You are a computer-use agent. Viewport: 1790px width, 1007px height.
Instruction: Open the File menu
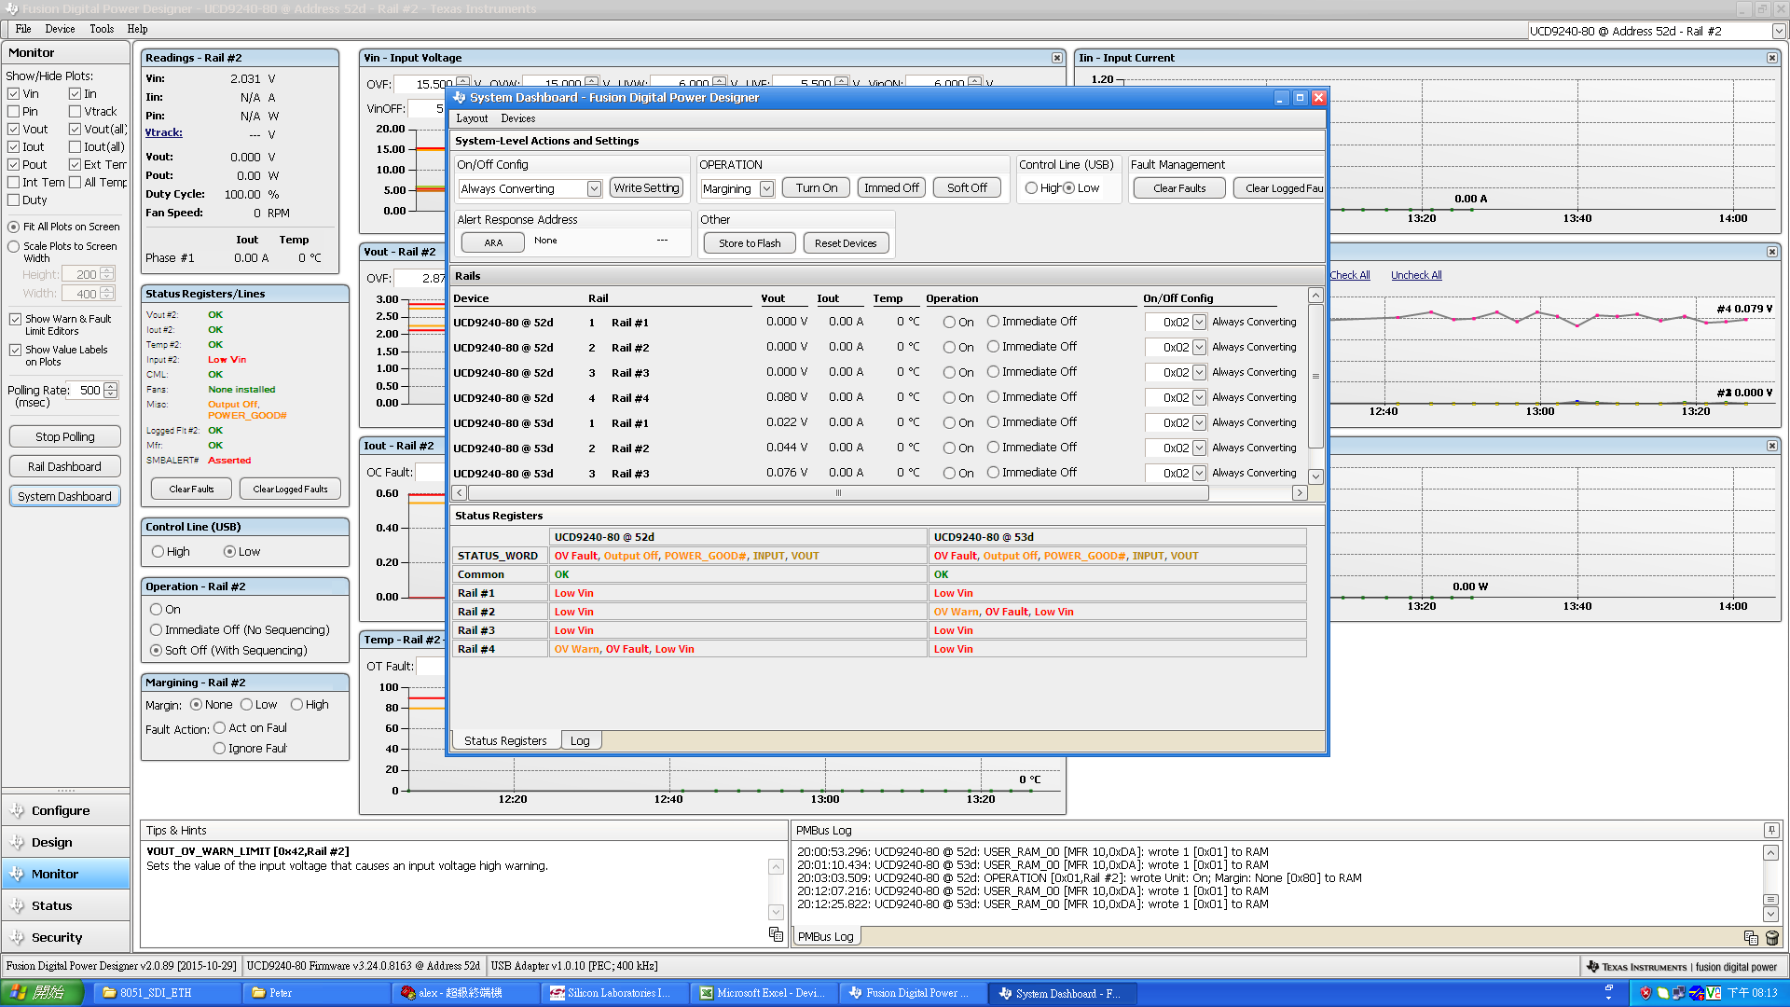(x=23, y=29)
